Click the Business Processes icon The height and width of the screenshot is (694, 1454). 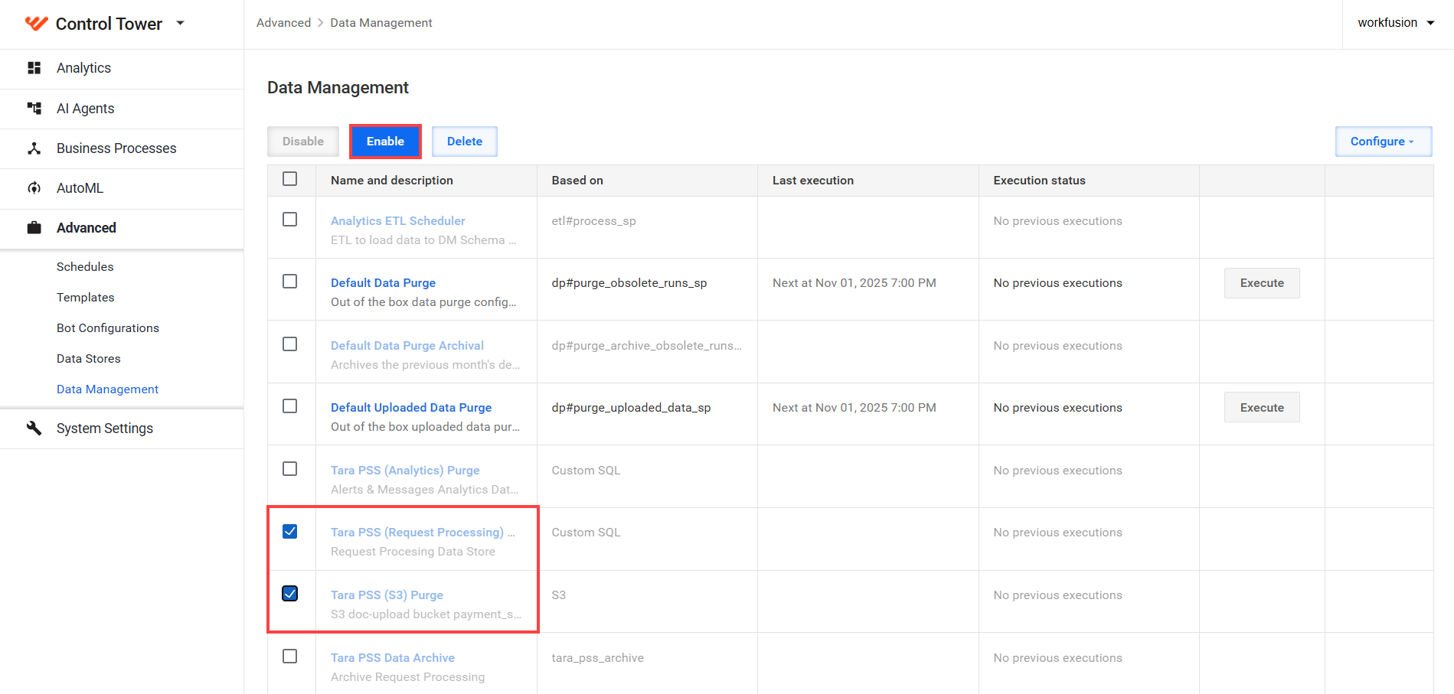(x=34, y=148)
